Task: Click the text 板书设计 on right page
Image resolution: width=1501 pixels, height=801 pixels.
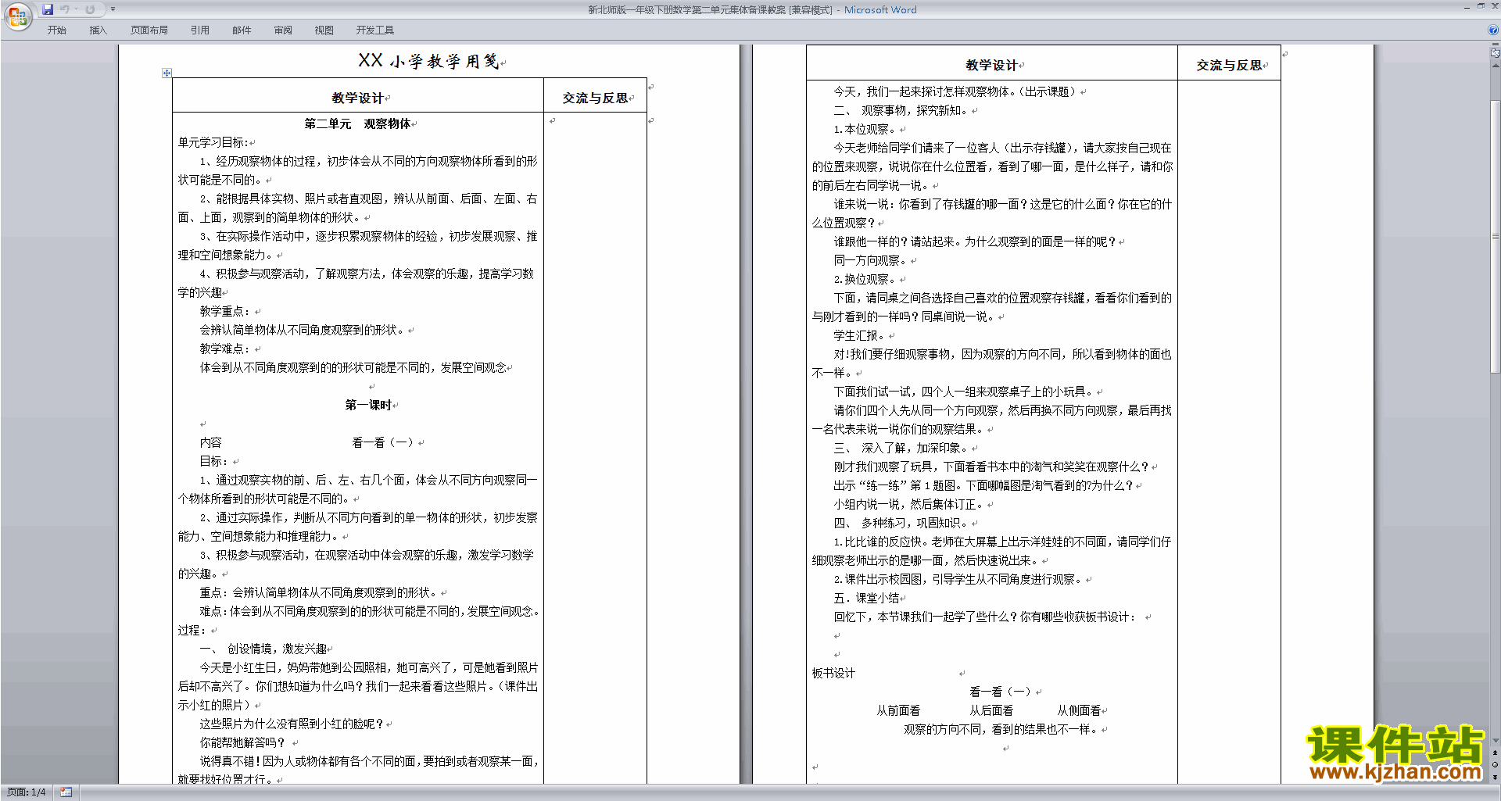Action: (x=833, y=673)
